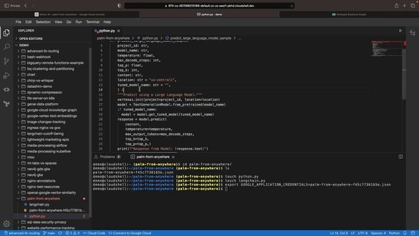
Task: Click the browser privacy shield icon
Action: click(119, 6)
